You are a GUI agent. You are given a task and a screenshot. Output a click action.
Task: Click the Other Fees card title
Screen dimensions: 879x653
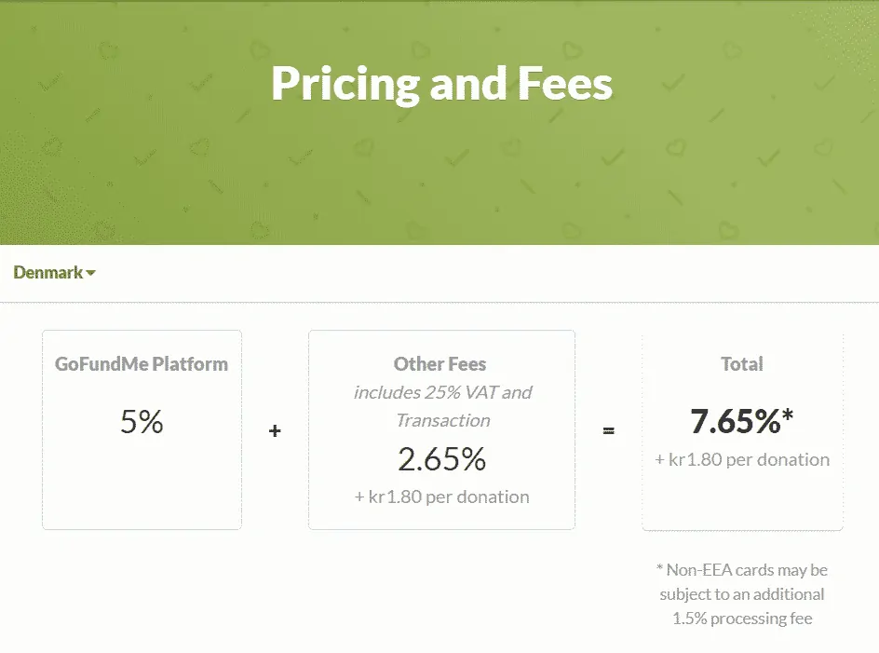coord(439,364)
